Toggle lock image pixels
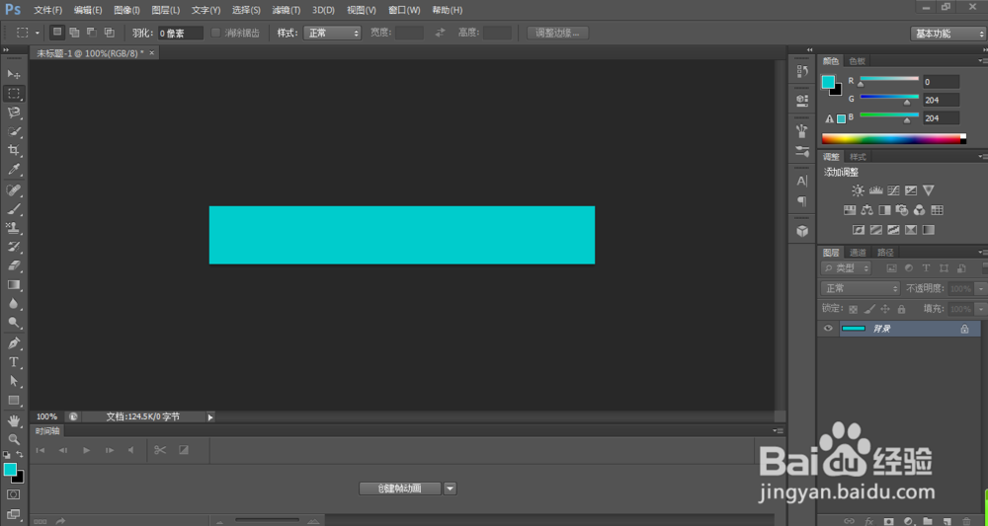This screenshot has height=526, width=988. point(868,310)
